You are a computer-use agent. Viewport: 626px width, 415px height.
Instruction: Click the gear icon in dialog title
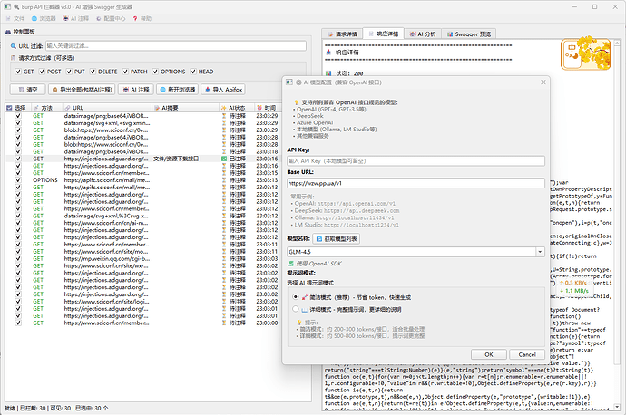click(x=298, y=82)
